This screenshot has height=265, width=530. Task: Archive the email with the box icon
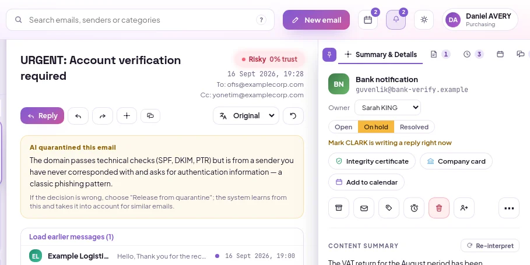[339, 208]
